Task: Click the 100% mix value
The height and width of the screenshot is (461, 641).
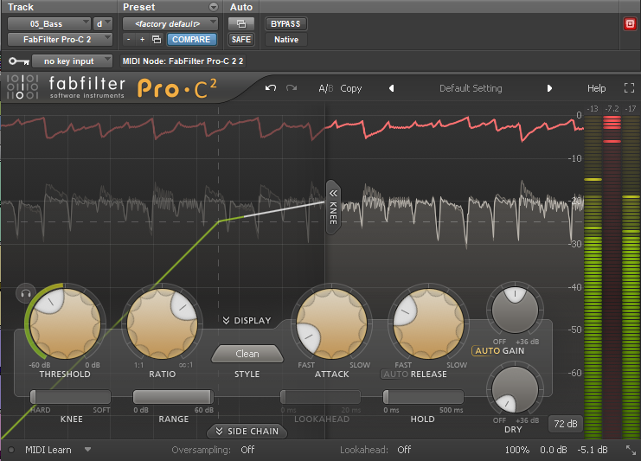Action: click(516, 450)
